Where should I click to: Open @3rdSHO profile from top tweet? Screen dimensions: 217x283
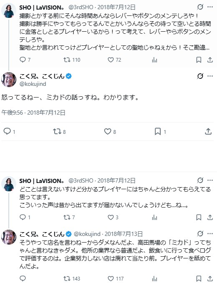coord(81,7)
